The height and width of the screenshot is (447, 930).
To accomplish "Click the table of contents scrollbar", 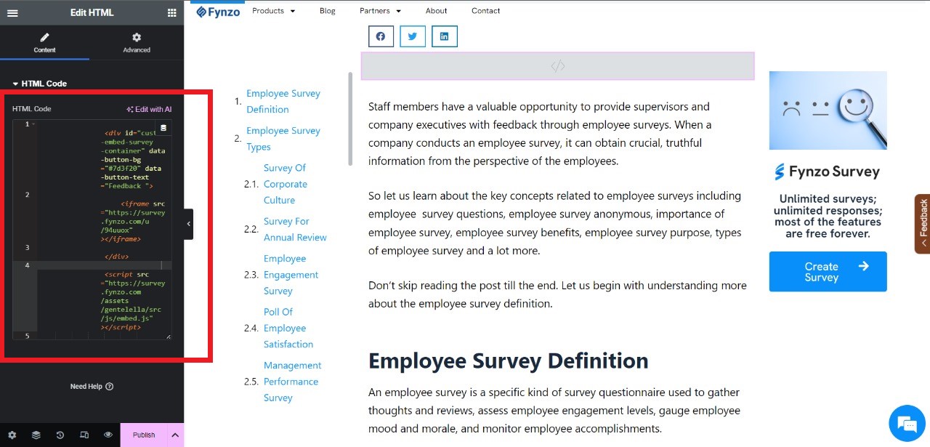I will 350,118.
